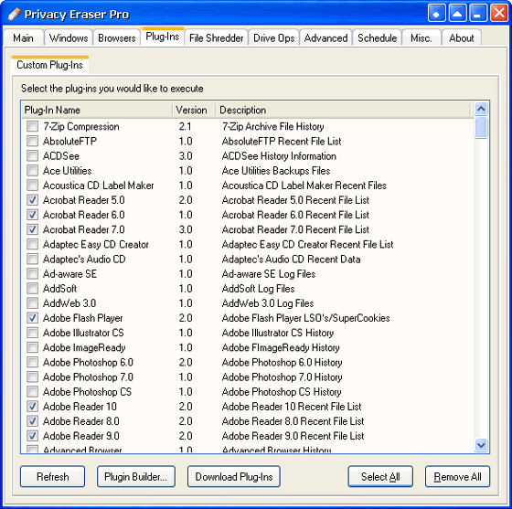Click the Privacy Eraser Pro eraser icon
Viewport: 512px width, 509px height.
coord(14,15)
